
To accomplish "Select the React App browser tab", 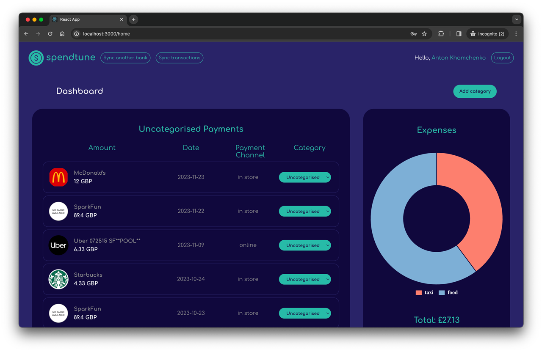I will (x=88, y=19).
